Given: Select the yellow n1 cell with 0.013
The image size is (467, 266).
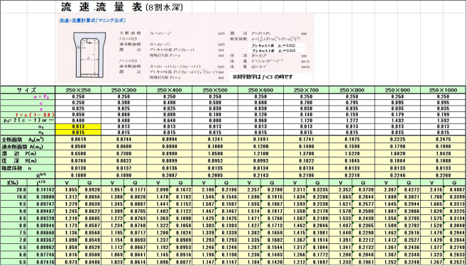Looking at the screenshot, I should [78, 126].
